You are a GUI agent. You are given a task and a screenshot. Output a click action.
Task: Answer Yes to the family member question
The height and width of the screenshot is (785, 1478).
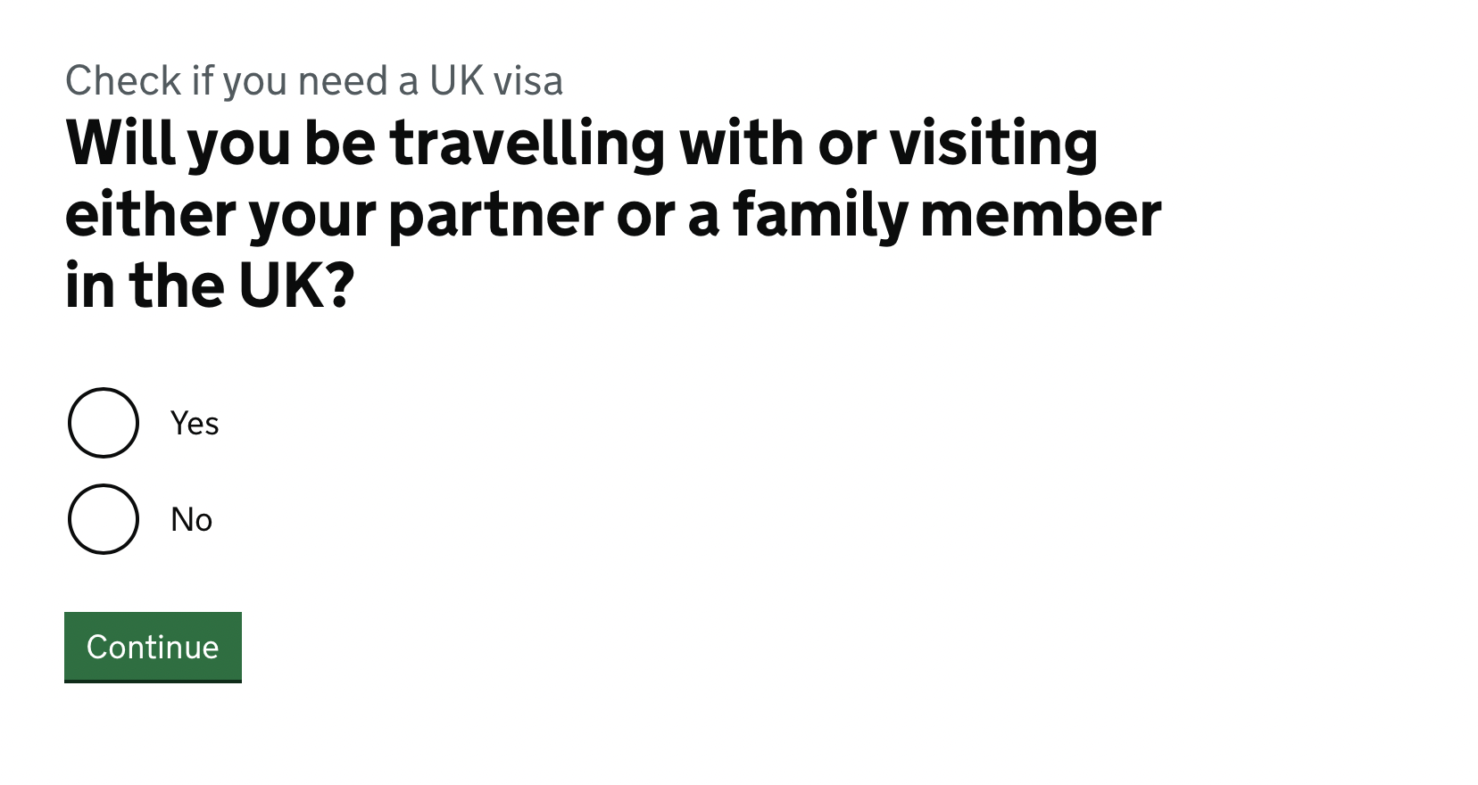tap(104, 423)
